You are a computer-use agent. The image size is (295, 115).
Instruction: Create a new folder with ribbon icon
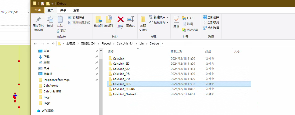(143, 20)
